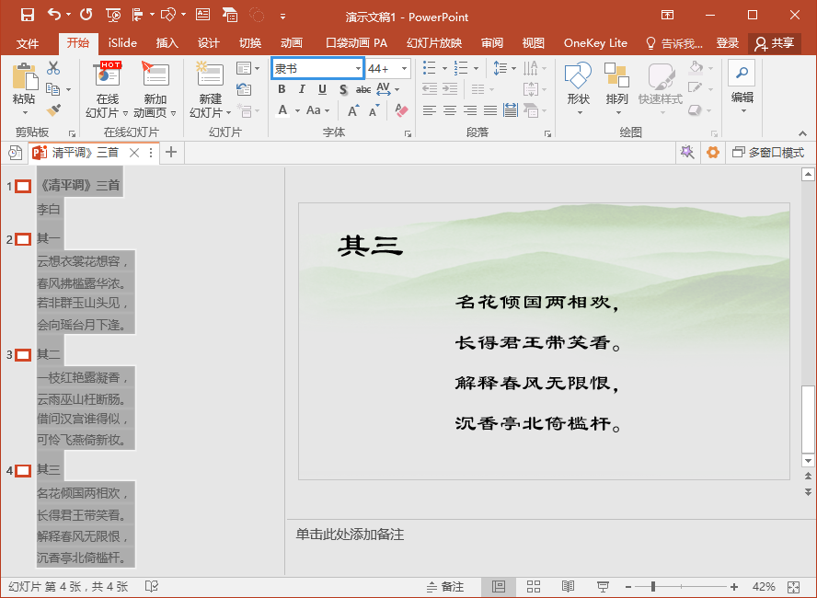Select the Format Painter brush icon
This screenshot has height=598, width=817.
point(53,110)
